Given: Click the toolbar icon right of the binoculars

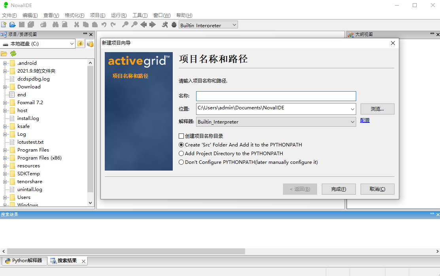Looking at the screenshot, I should click(x=65, y=24).
